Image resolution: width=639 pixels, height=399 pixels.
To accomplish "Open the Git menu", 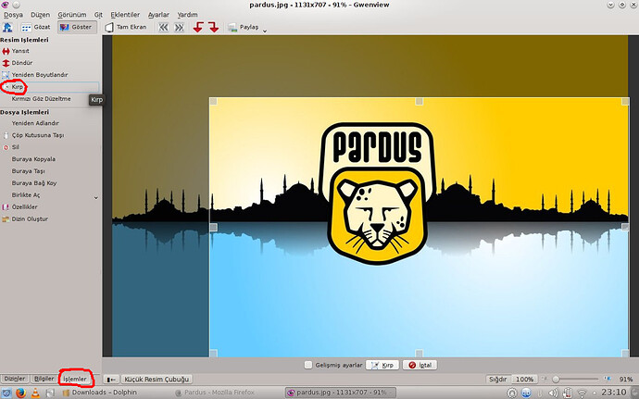I will 98,15.
